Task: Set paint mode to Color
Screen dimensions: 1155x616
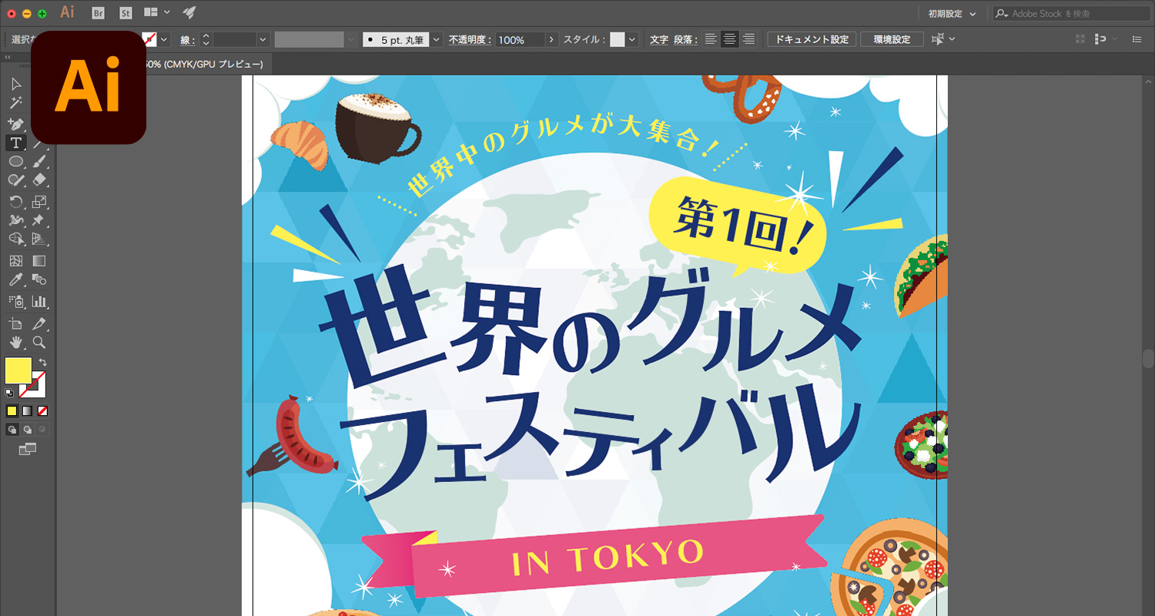Action: (12, 411)
